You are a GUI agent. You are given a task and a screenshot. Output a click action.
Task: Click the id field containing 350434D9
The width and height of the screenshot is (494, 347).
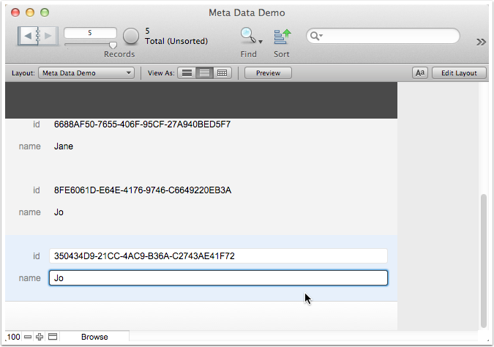(217, 256)
